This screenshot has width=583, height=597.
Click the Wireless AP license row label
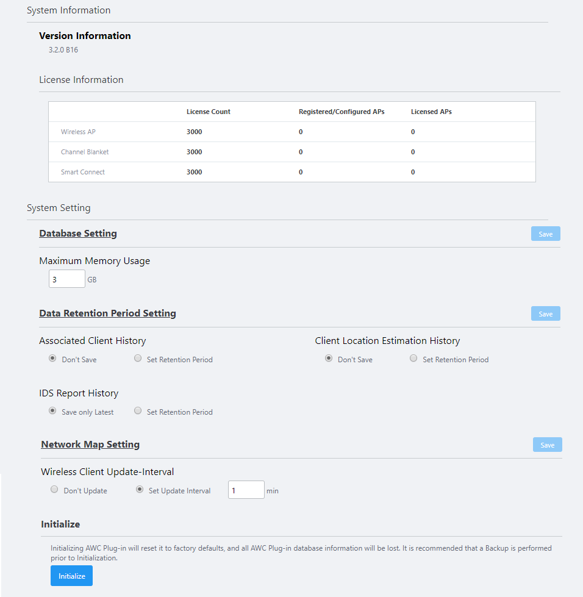coord(78,132)
